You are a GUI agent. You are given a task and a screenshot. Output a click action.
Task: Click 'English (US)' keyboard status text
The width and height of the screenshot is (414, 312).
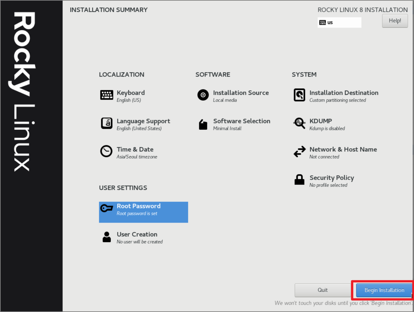(129, 100)
